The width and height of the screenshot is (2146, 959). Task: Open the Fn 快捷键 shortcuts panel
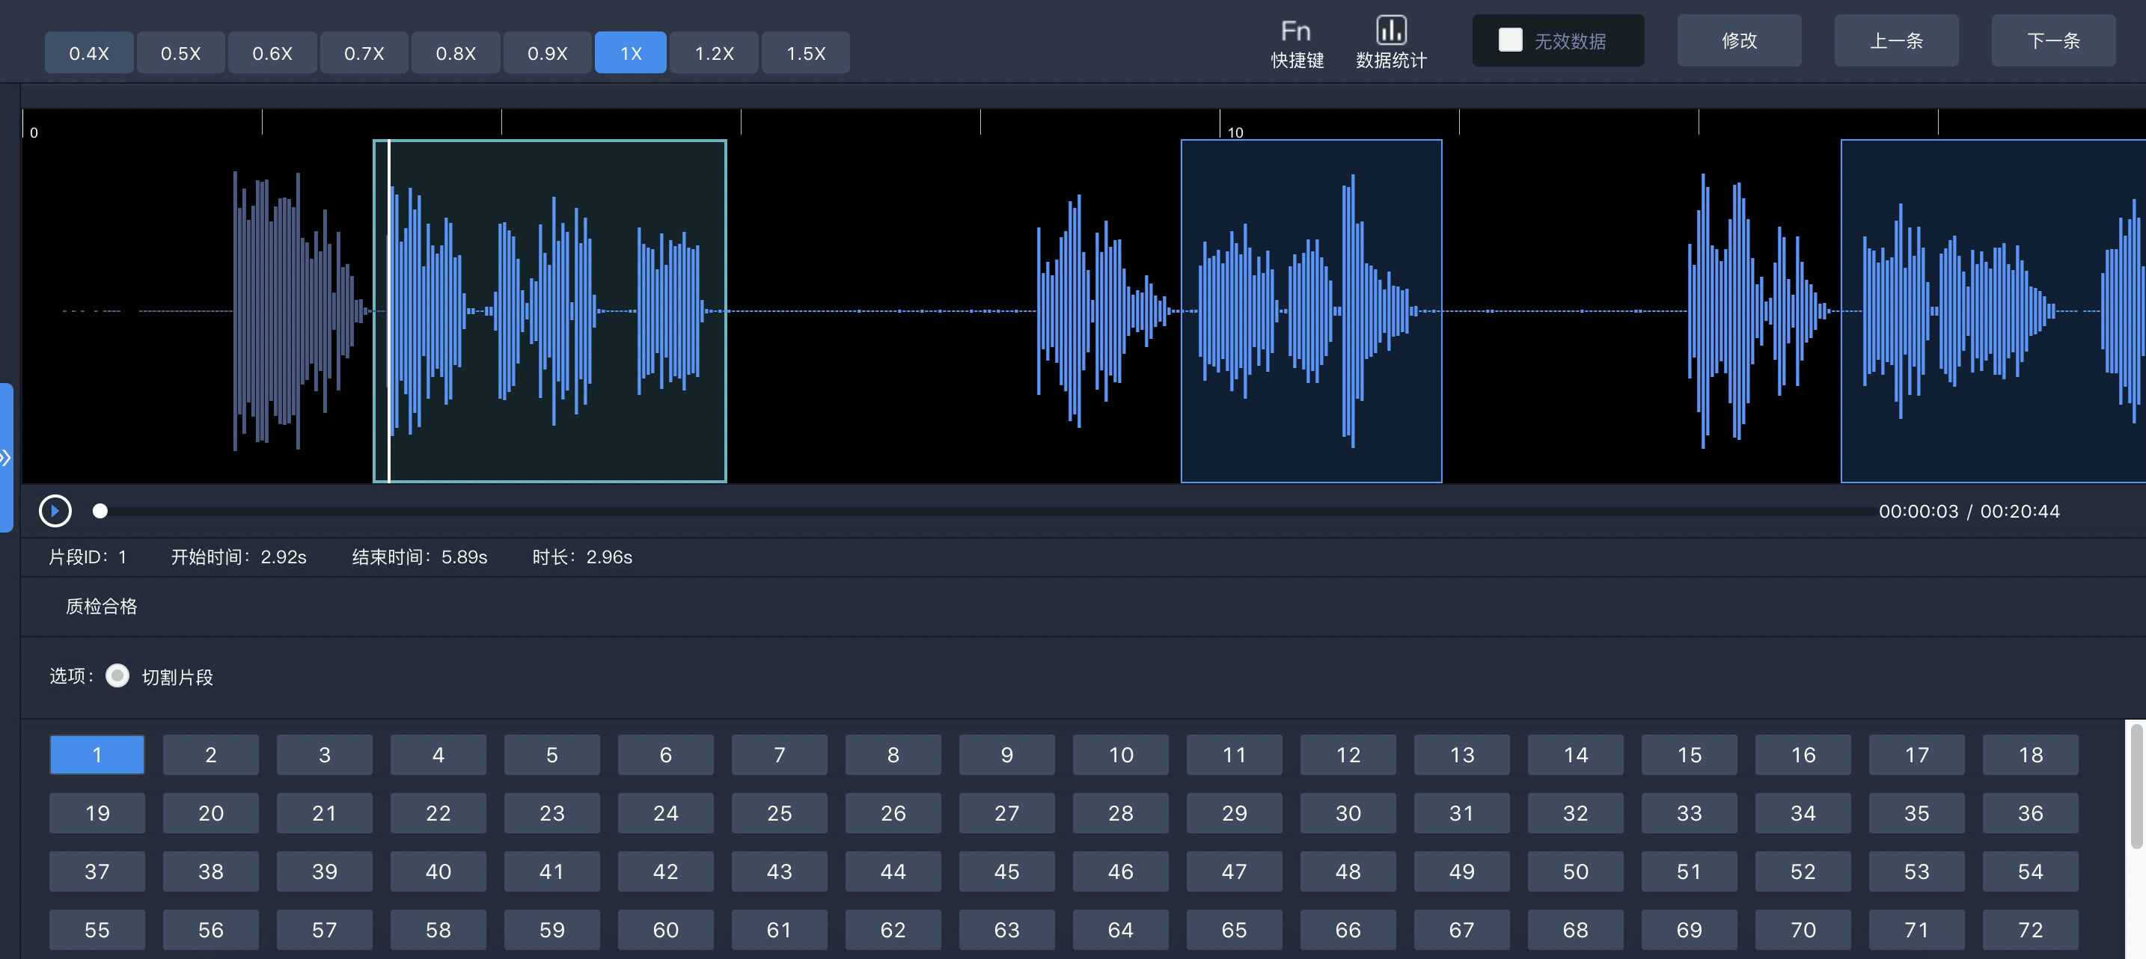coord(1296,44)
